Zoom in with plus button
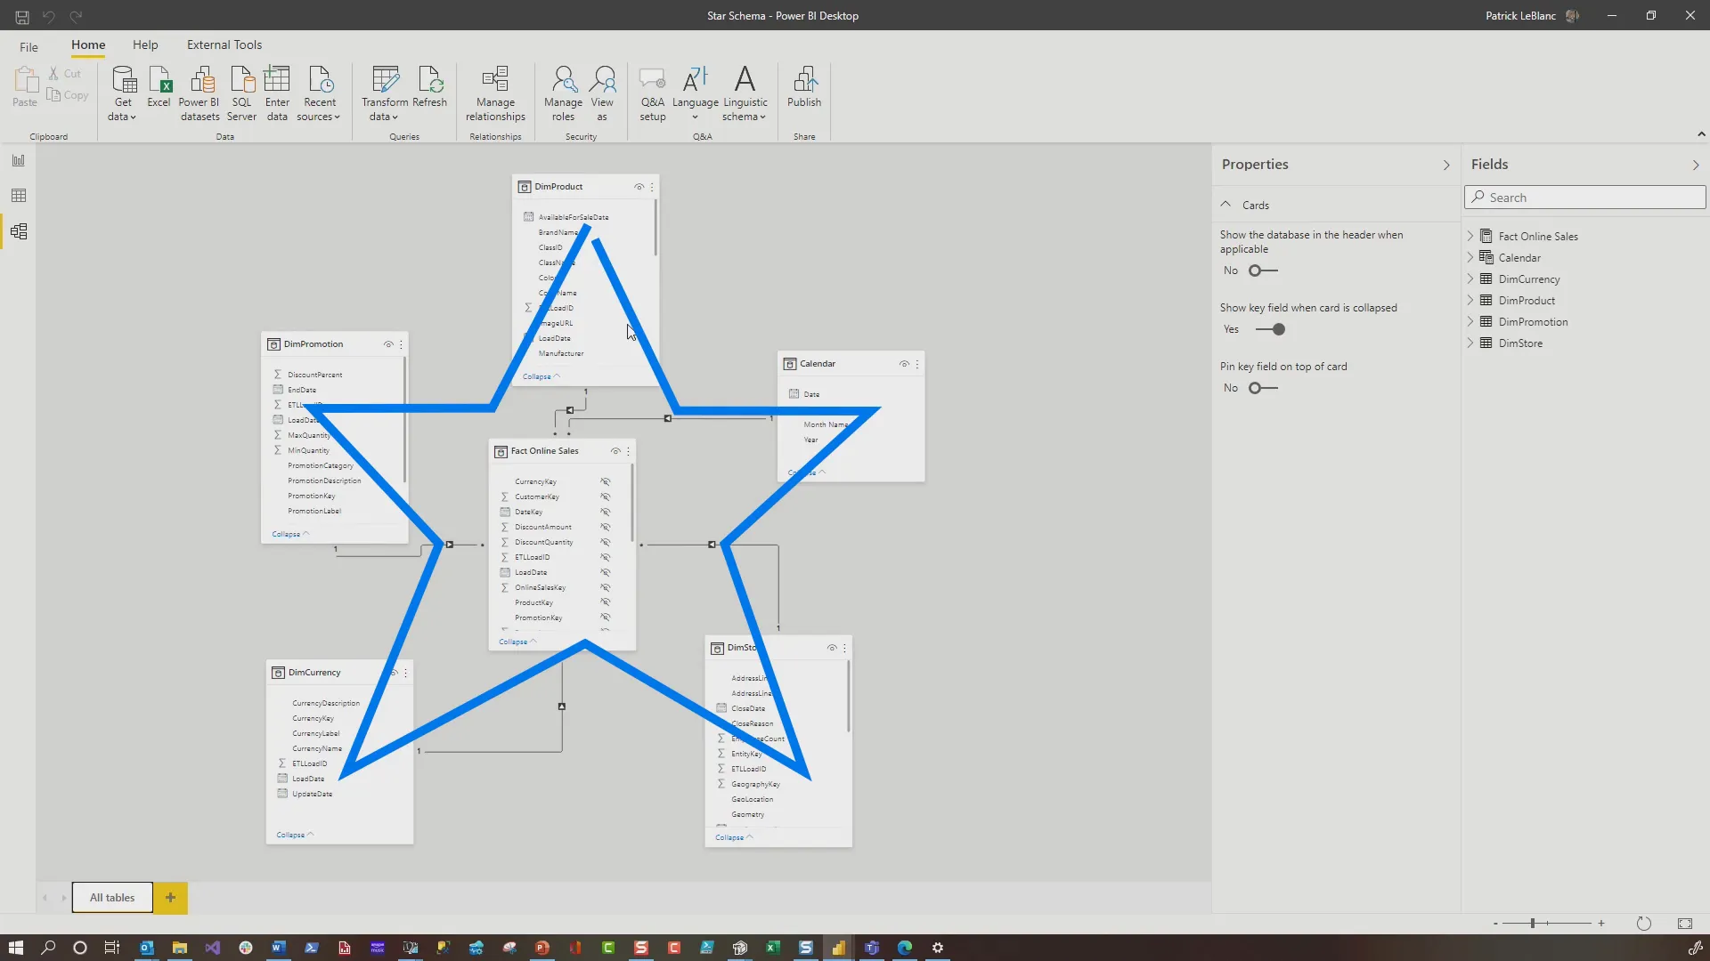The image size is (1710, 961). 1601,924
